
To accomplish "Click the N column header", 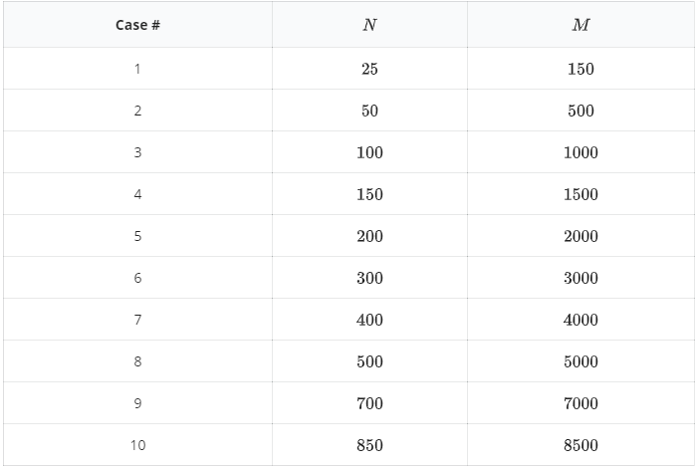I will tap(369, 25).
